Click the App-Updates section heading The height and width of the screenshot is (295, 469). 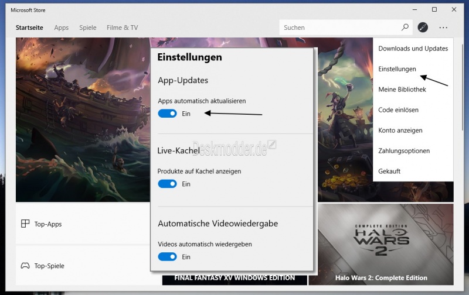[x=183, y=80]
